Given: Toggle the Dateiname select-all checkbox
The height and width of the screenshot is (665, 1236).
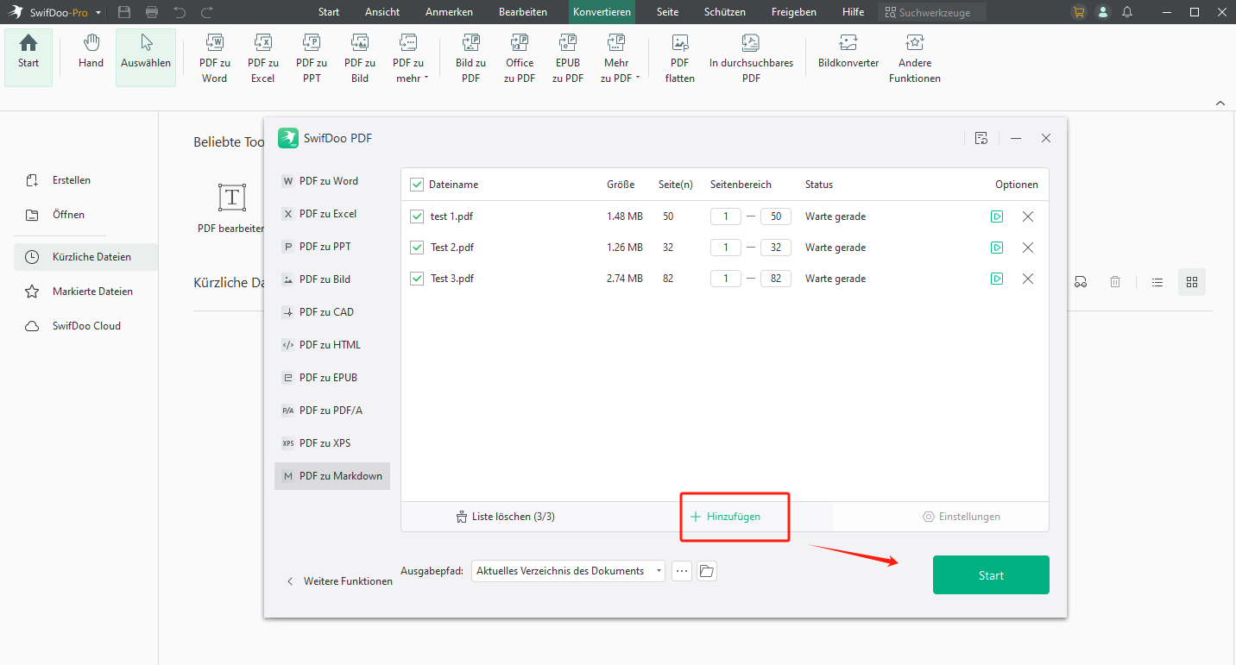Looking at the screenshot, I should click(417, 185).
